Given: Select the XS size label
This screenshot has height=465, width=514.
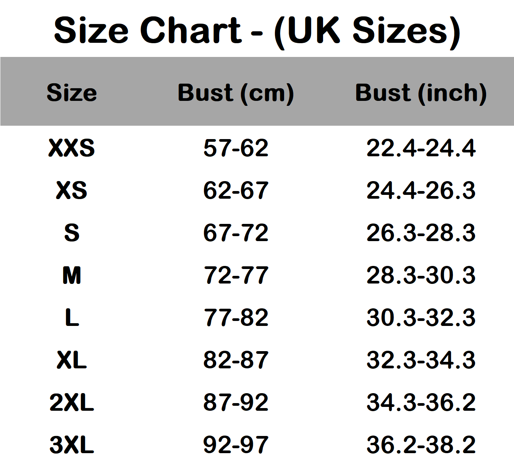Looking at the screenshot, I should tap(72, 190).
